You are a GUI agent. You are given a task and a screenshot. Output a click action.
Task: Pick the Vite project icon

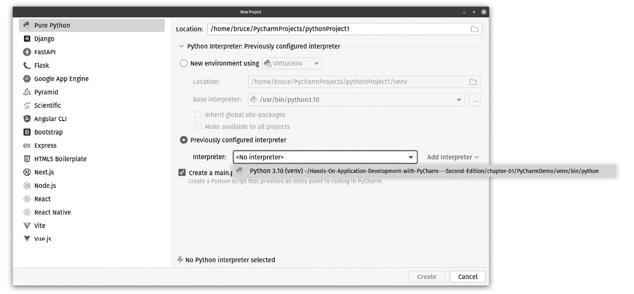click(27, 225)
